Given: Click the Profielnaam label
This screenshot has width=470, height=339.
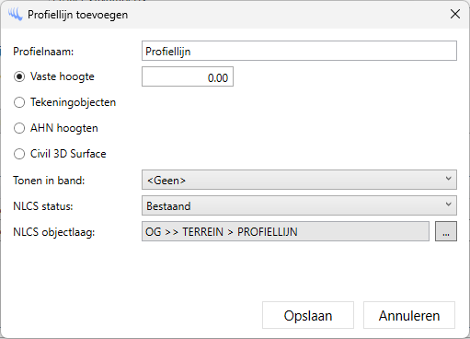Looking at the screenshot, I should 43,52.
